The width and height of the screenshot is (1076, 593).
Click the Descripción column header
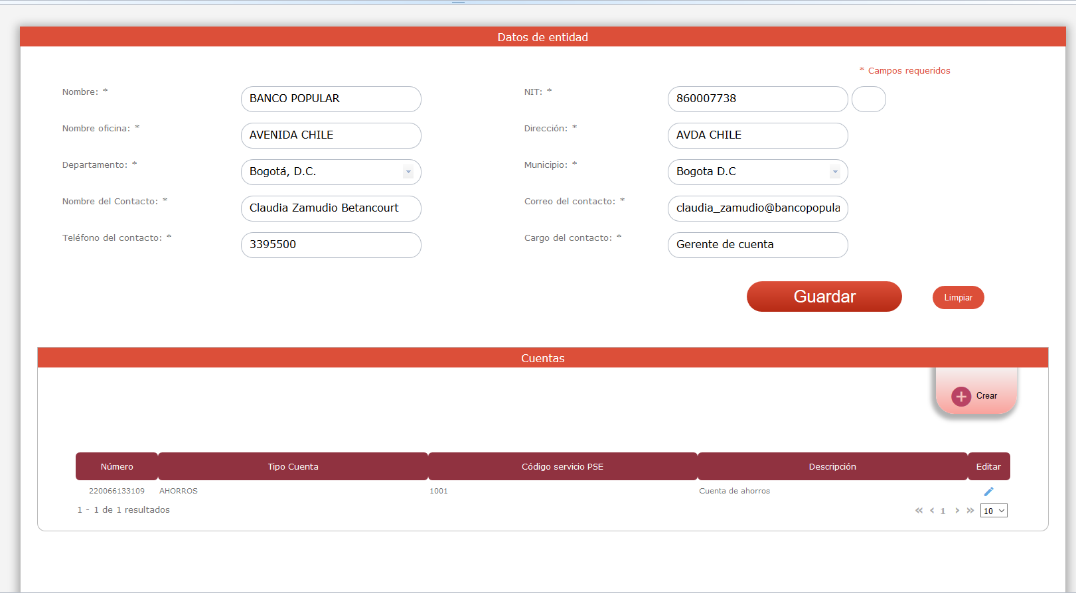(x=832, y=467)
